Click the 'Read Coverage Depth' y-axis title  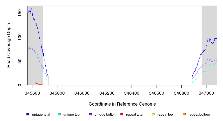(x=9, y=45)
